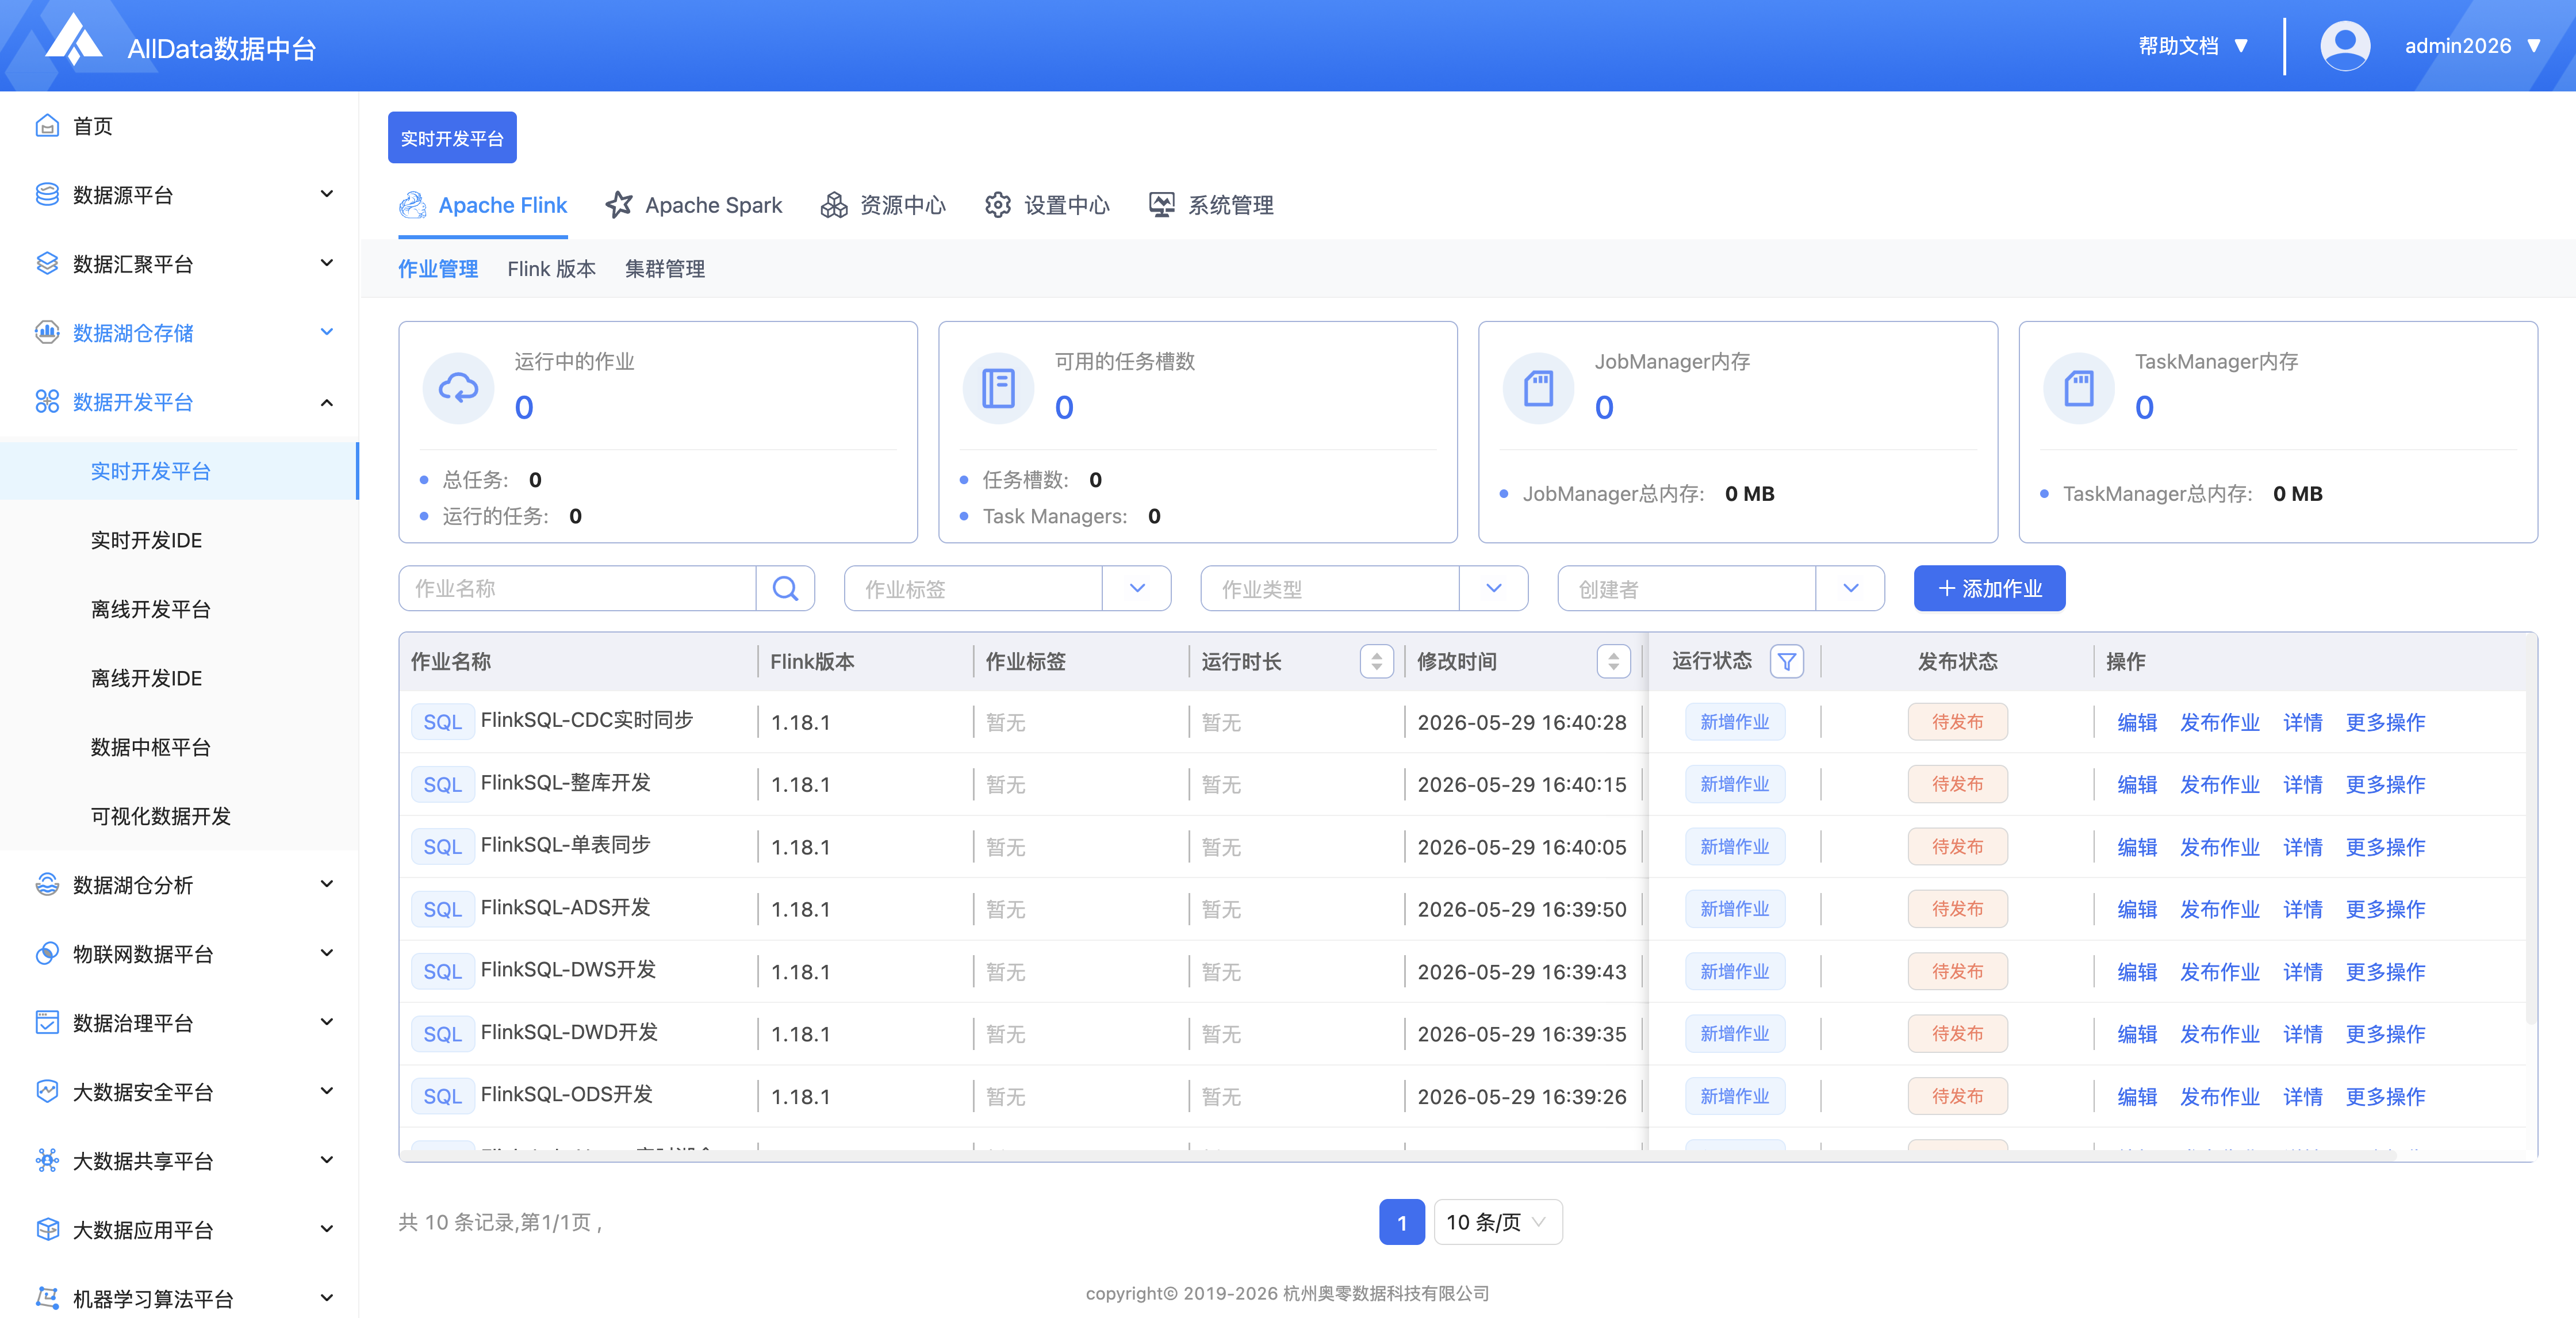Click the memory card icon in TaskManager内存 card
2576x1318 pixels.
click(2078, 388)
